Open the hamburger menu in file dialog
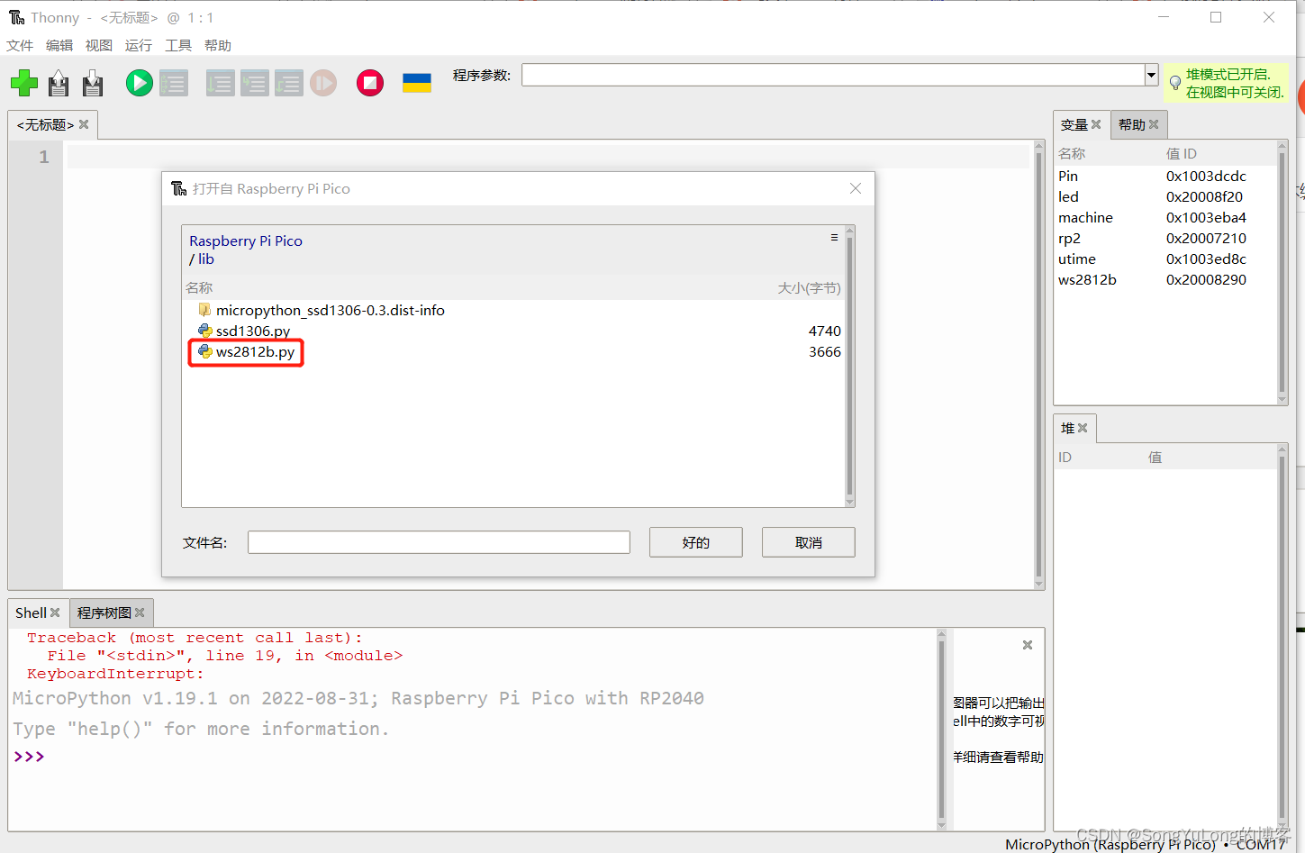Image resolution: width=1305 pixels, height=853 pixels. coord(834,237)
